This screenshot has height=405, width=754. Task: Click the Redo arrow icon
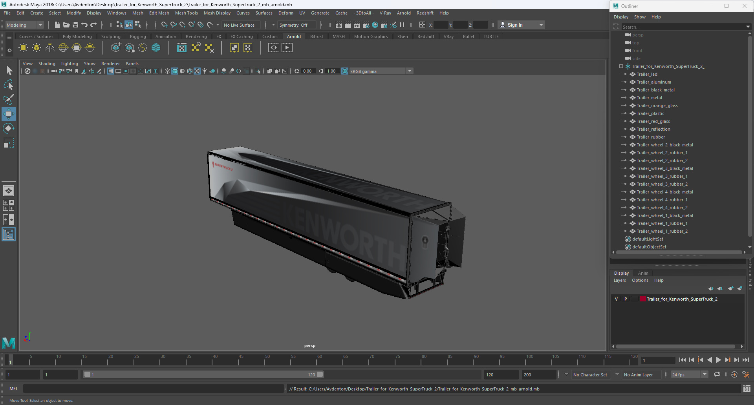click(x=93, y=25)
